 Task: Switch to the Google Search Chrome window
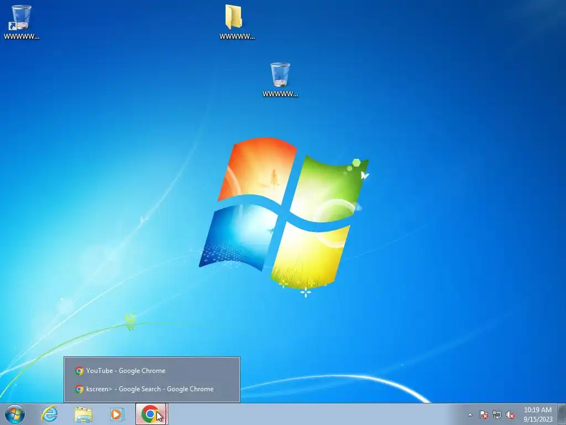click(152, 389)
